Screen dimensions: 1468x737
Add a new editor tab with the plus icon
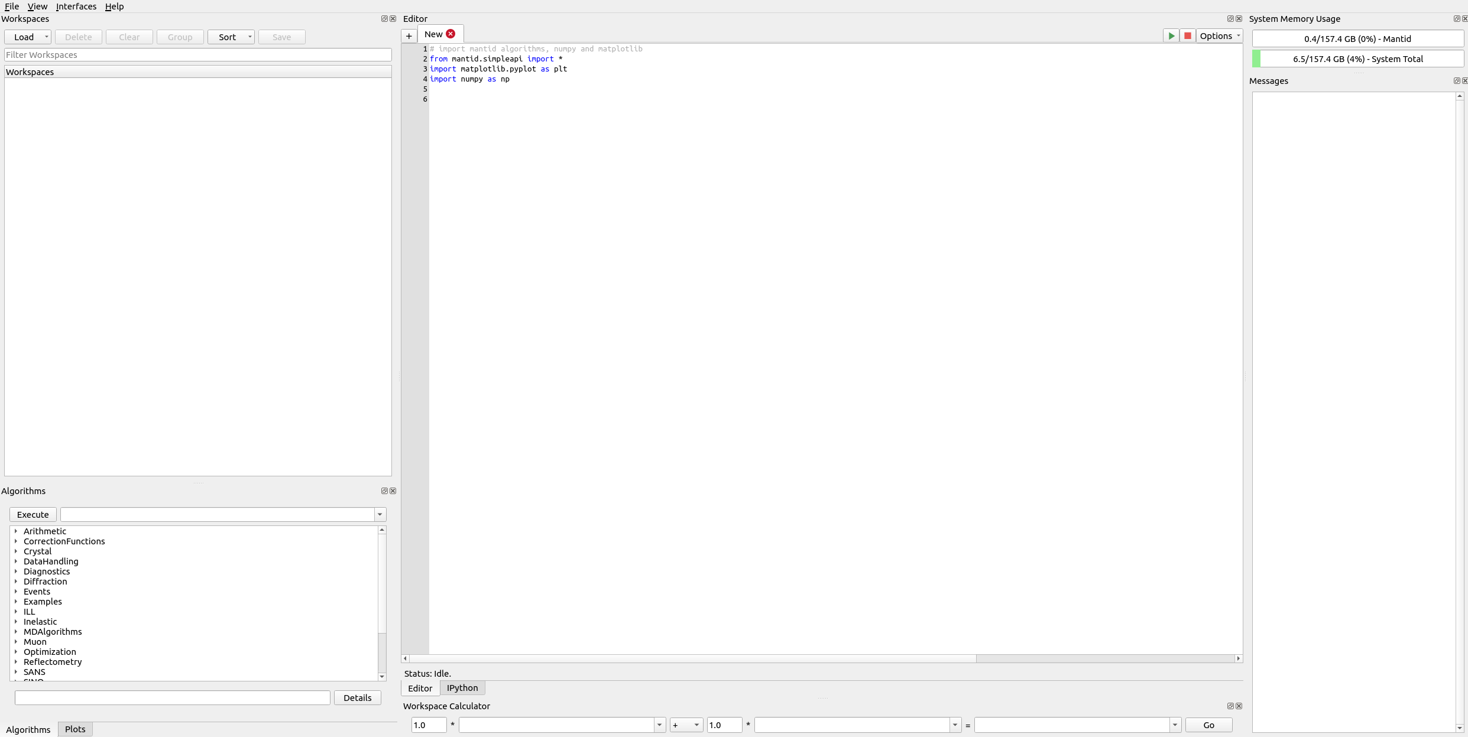[x=409, y=36]
